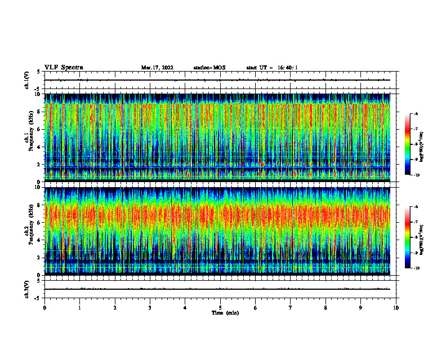Click the '10' tick on Time axis

point(396,308)
